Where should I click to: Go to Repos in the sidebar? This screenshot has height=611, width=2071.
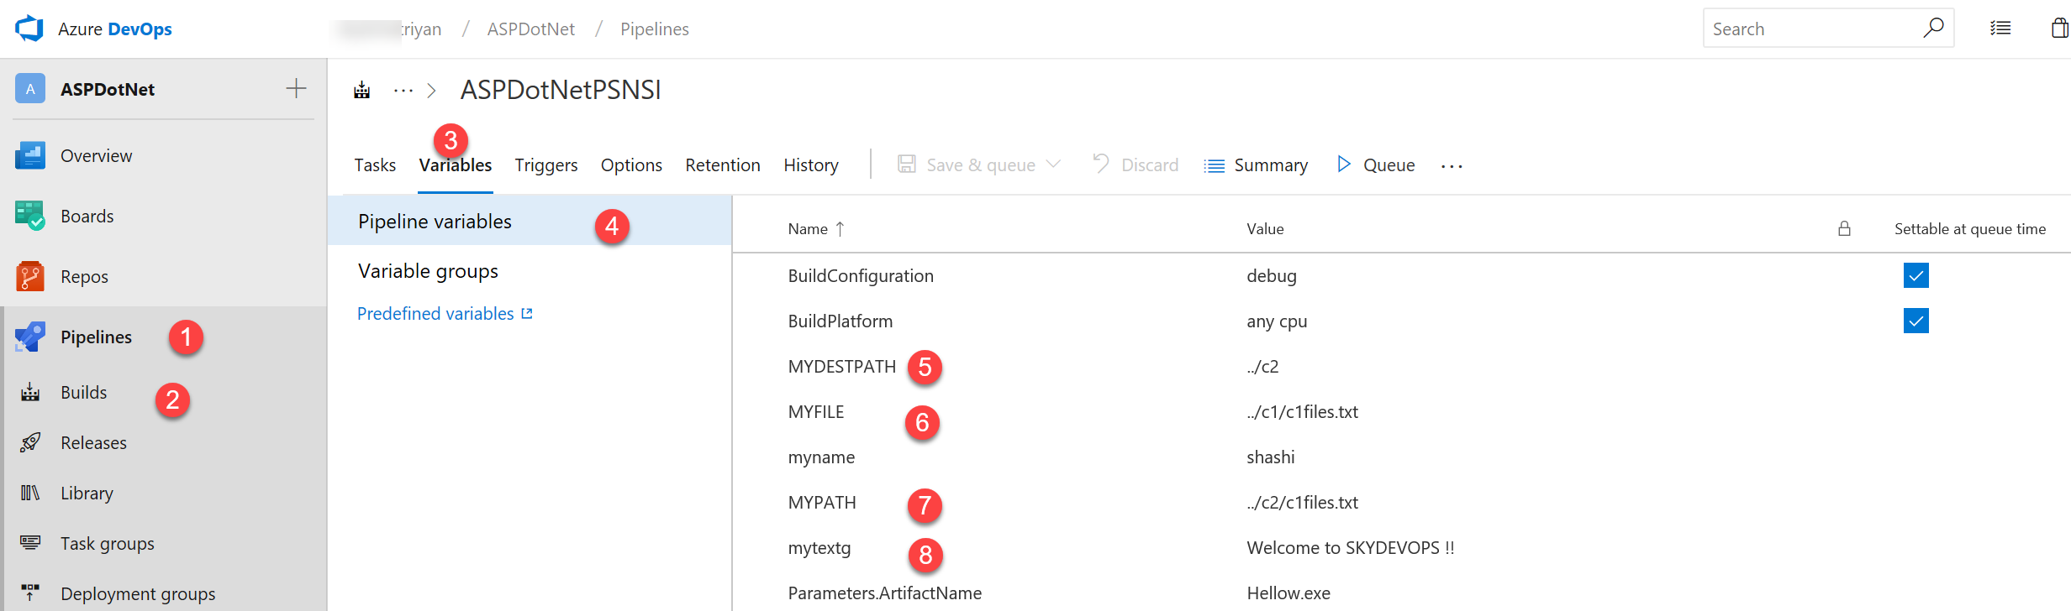point(84,277)
